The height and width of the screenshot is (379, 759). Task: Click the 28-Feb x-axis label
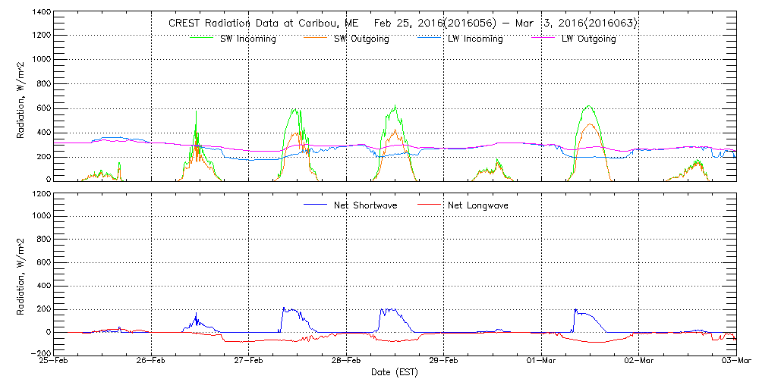pyautogui.click(x=347, y=362)
